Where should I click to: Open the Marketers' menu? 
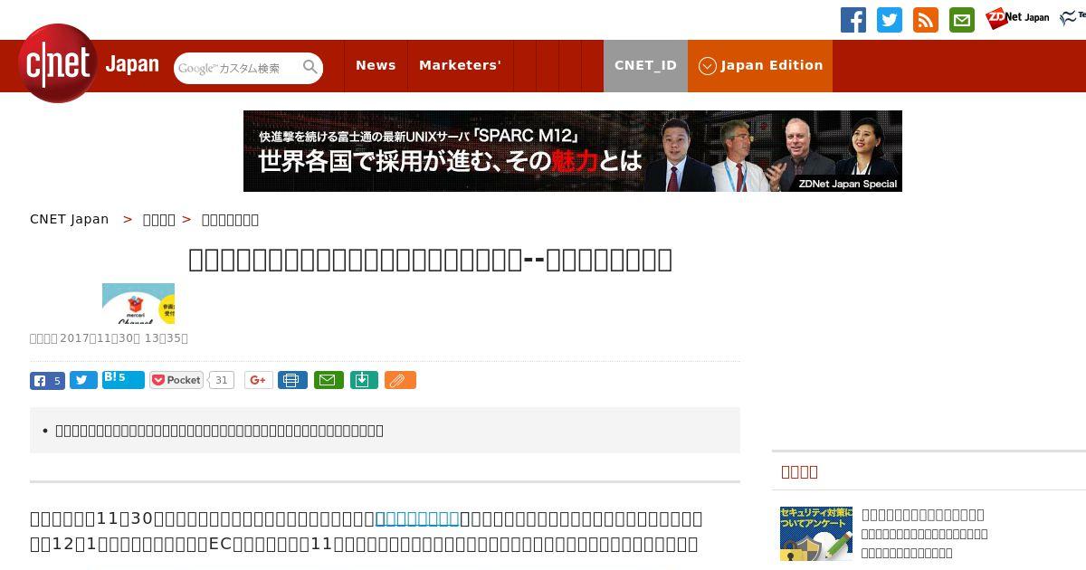[460, 65]
